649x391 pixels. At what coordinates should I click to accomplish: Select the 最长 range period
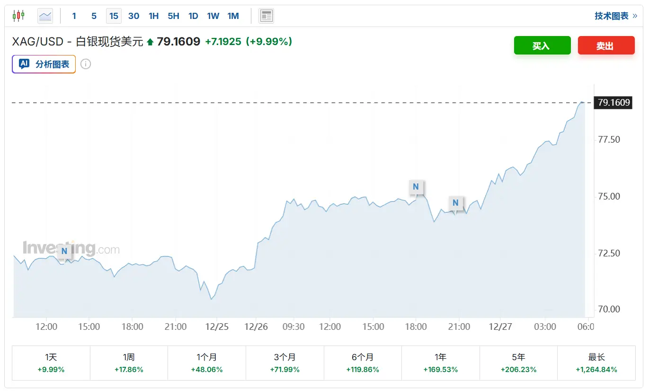click(x=596, y=363)
